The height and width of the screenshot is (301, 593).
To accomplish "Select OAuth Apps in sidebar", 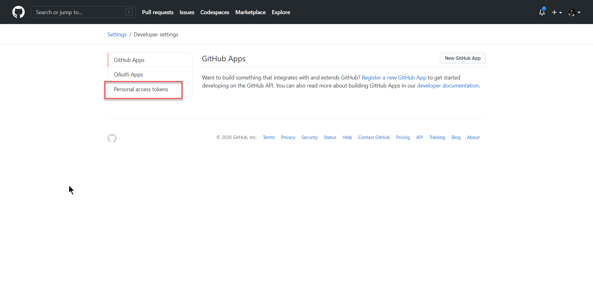I will pyautogui.click(x=128, y=75).
